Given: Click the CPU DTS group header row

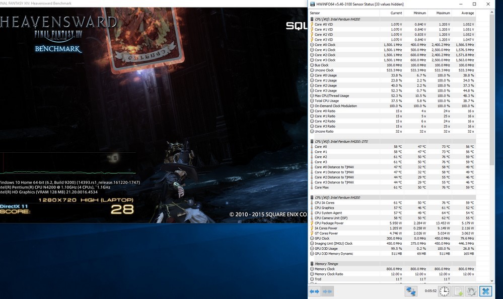Looking at the screenshot, I should [x=347, y=142].
